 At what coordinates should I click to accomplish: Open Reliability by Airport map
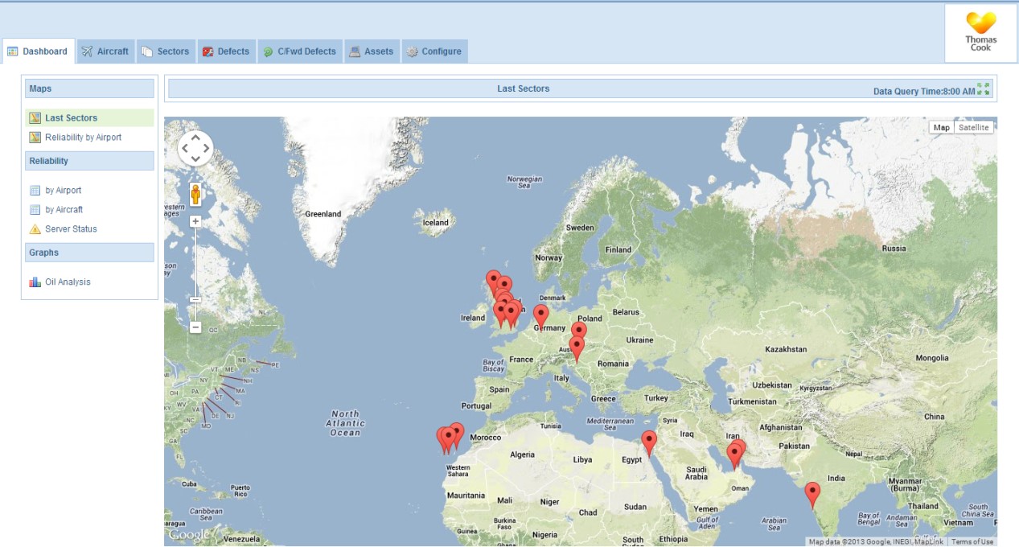point(83,138)
